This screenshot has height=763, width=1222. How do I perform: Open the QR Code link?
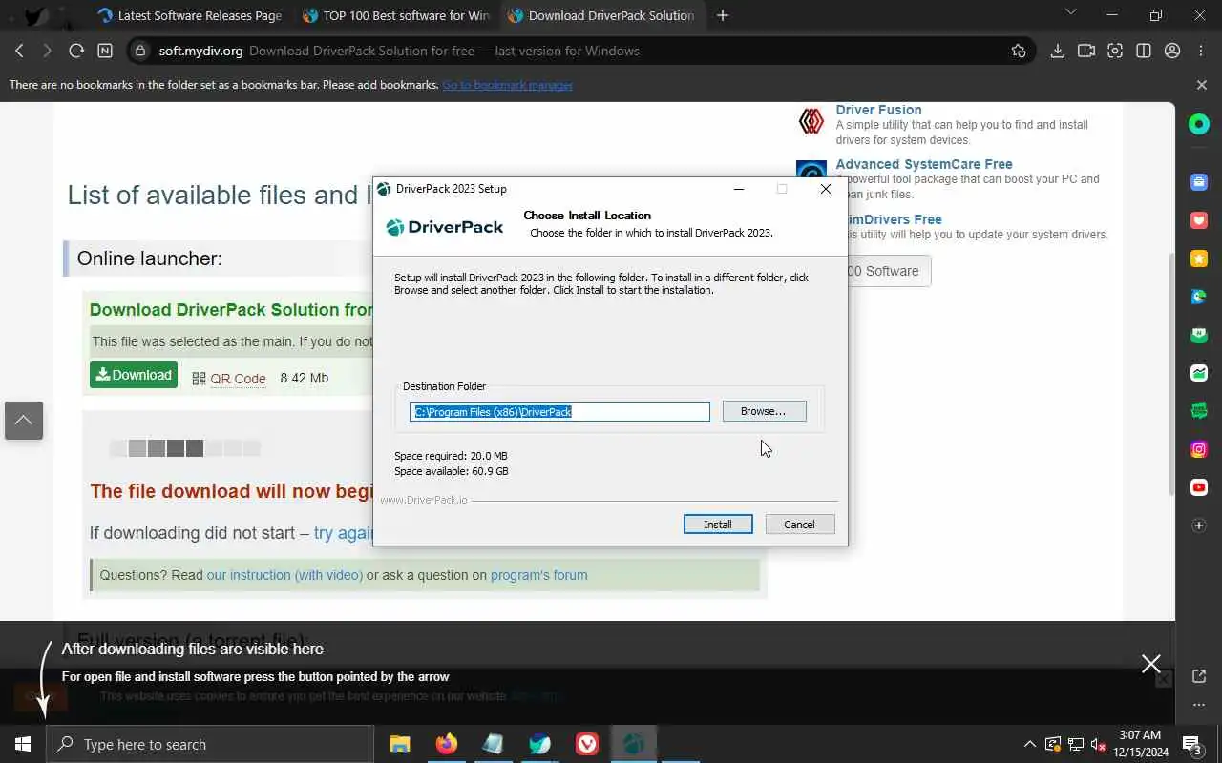pyautogui.click(x=238, y=379)
